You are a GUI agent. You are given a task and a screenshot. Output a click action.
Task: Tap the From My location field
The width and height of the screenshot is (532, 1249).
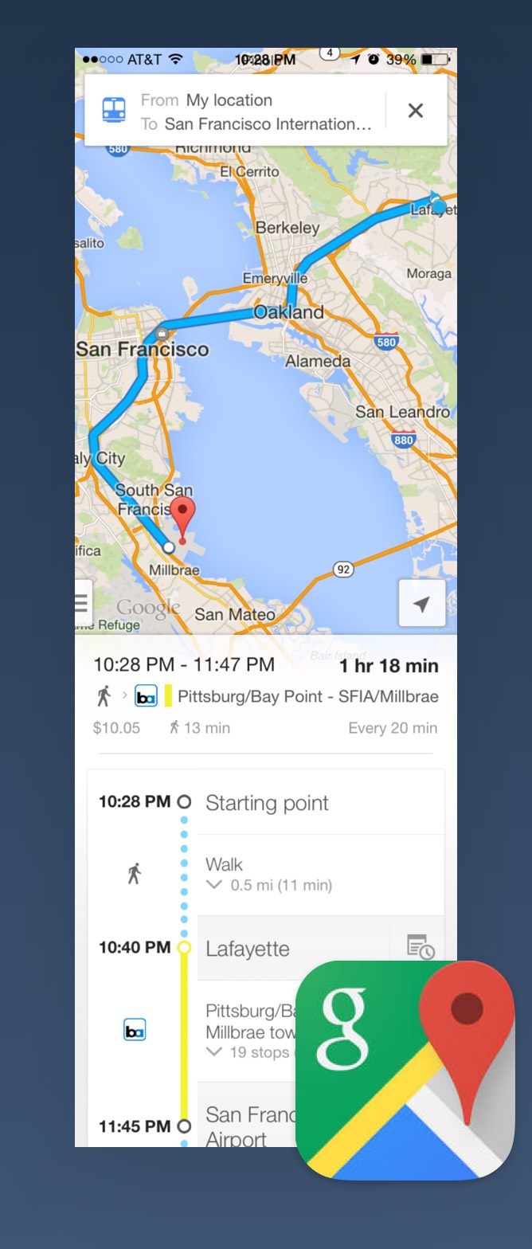229,100
